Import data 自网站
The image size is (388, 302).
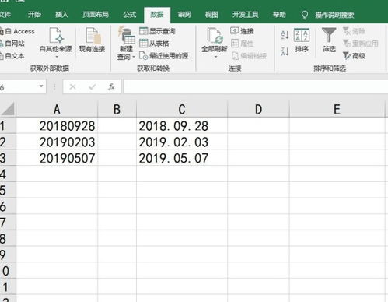click(12, 44)
